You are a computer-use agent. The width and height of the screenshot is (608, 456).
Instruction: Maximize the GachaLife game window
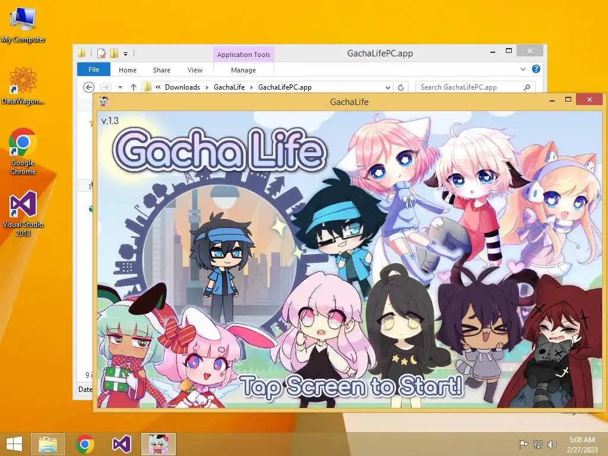(x=568, y=100)
